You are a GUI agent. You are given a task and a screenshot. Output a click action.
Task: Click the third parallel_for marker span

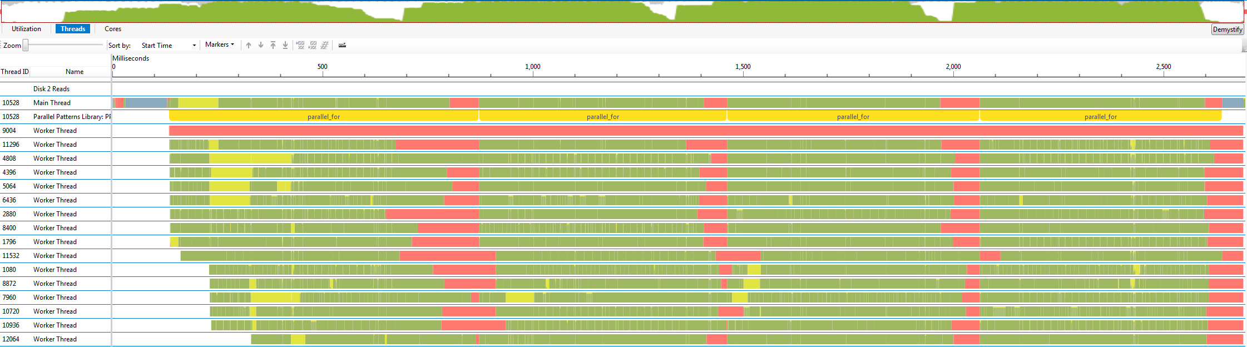(x=853, y=116)
